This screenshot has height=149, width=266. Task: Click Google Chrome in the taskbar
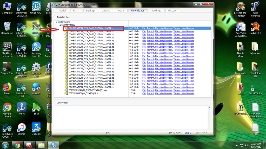pyautogui.click(x=17, y=145)
